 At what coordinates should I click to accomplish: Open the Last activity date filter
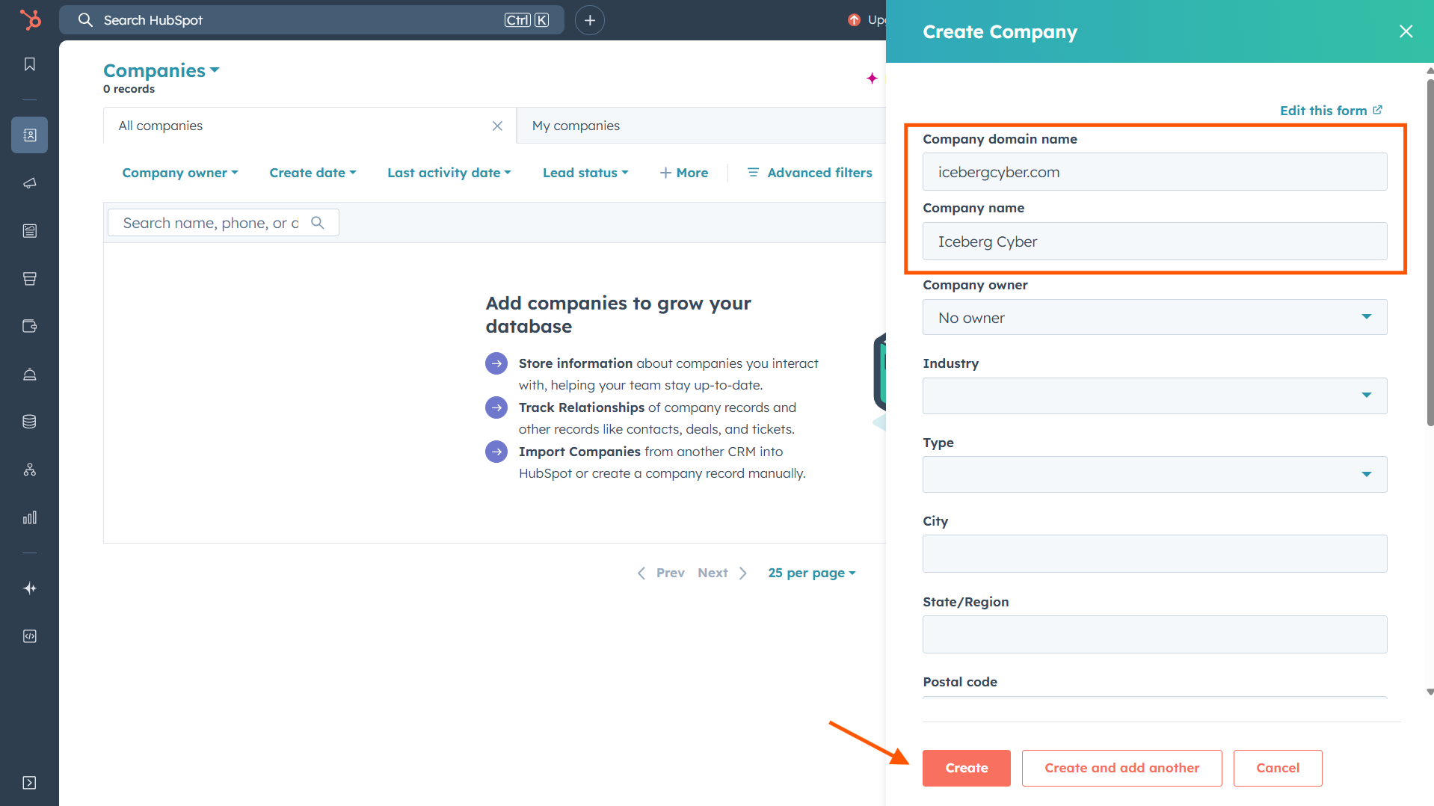click(x=449, y=173)
